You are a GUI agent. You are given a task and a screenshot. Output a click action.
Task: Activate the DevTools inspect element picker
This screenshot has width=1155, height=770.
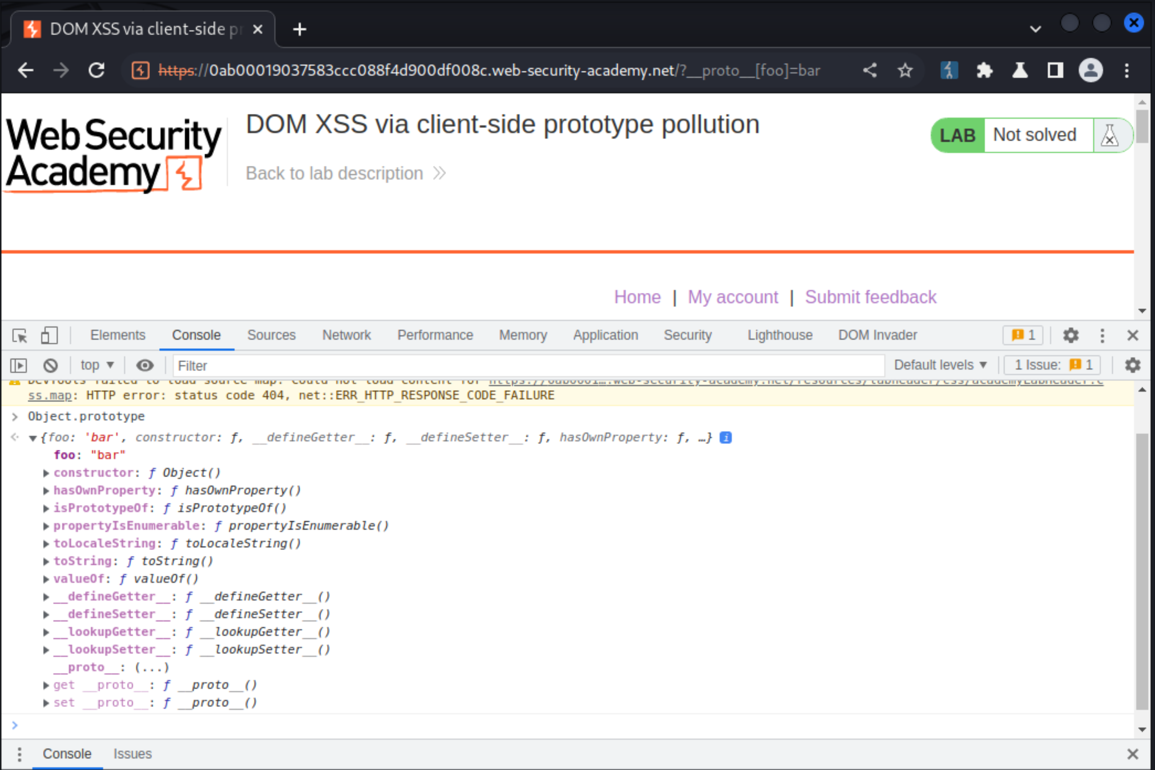pyautogui.click(x=19, y=336)
